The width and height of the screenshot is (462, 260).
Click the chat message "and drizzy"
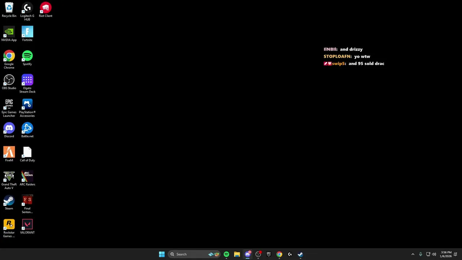(351, 49)
